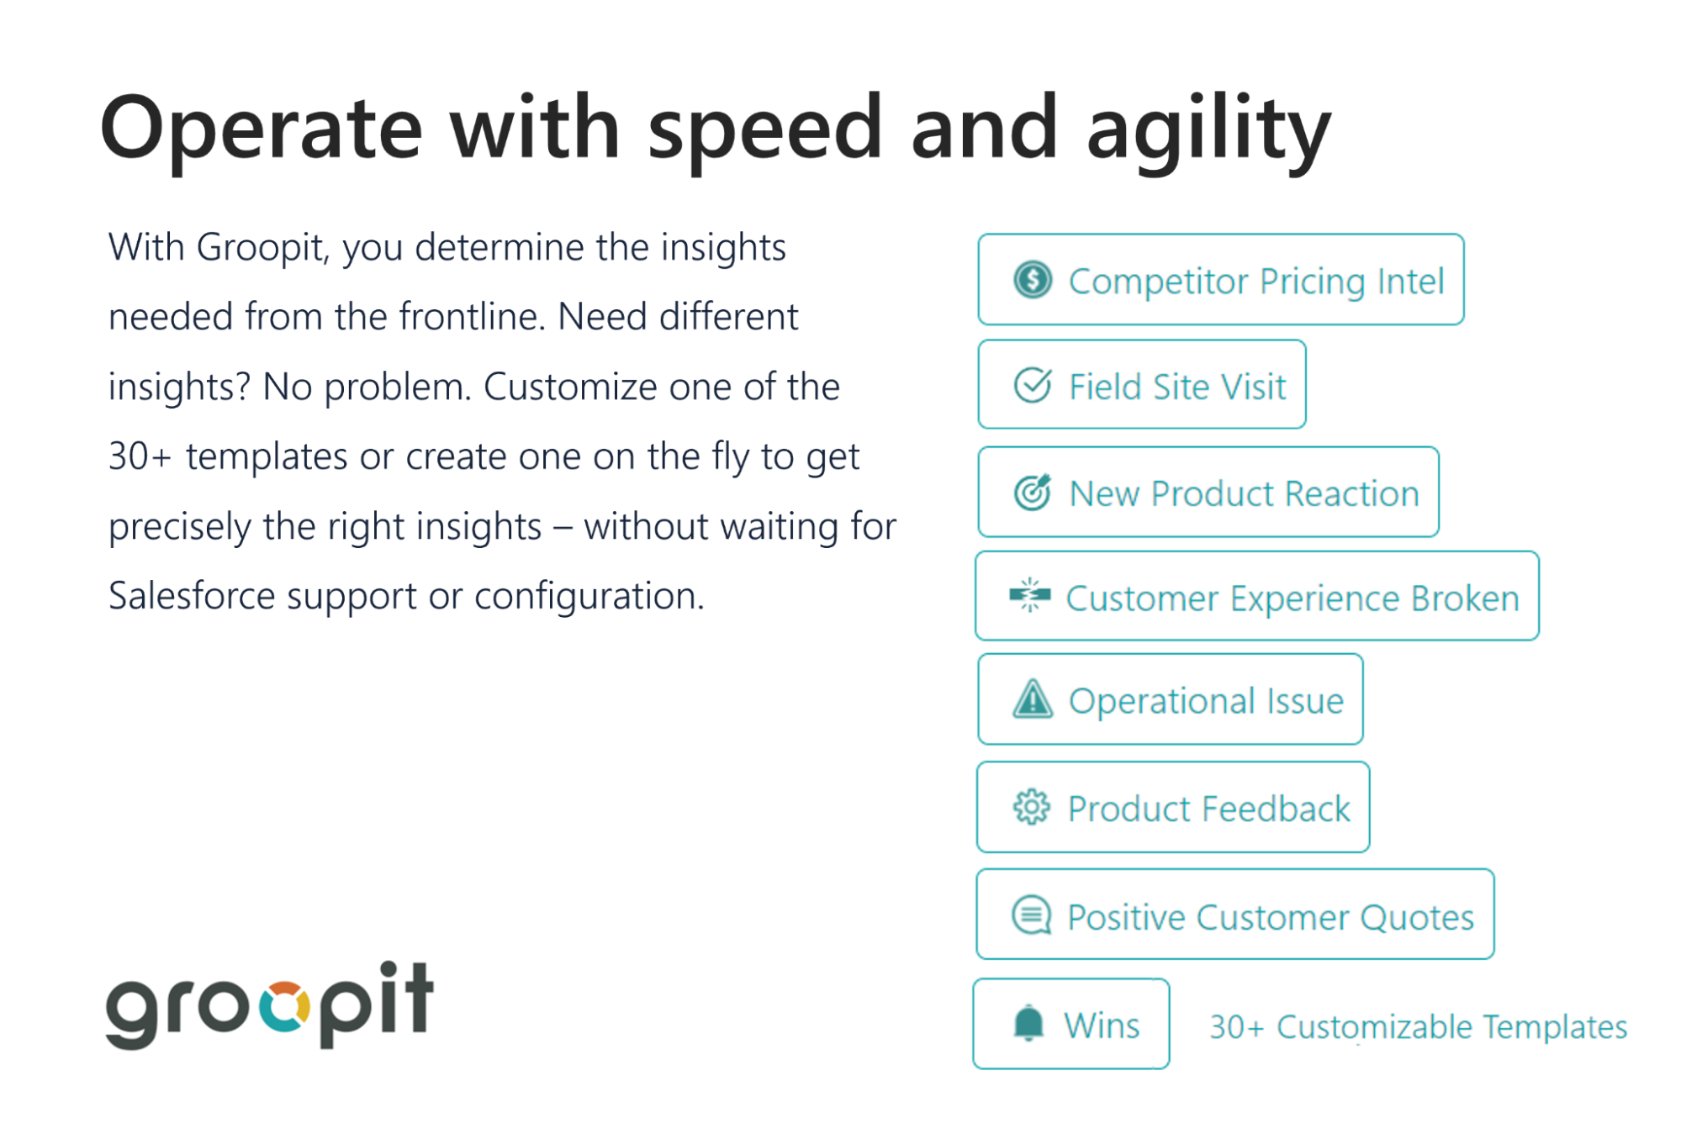Screen dimensions: 1681x1123
Task: Click the target icon for New Product Reaction
Action: coord(1032,493)
